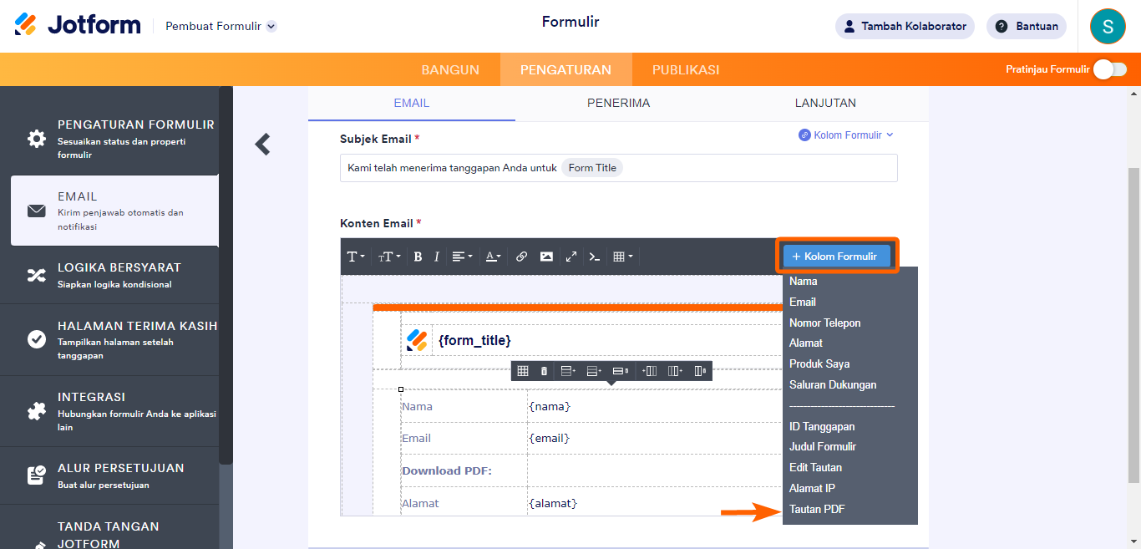Viewport: 1141px width, 549px height.
Task: Click the + Kolom Formulir button
Action: 838,257
